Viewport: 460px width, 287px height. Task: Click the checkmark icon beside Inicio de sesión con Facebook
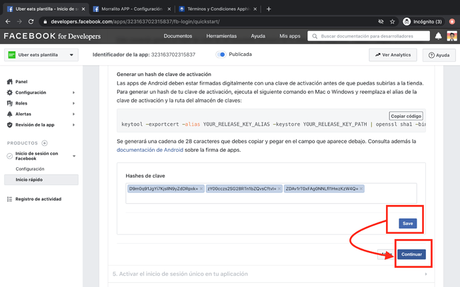point(10,156)
